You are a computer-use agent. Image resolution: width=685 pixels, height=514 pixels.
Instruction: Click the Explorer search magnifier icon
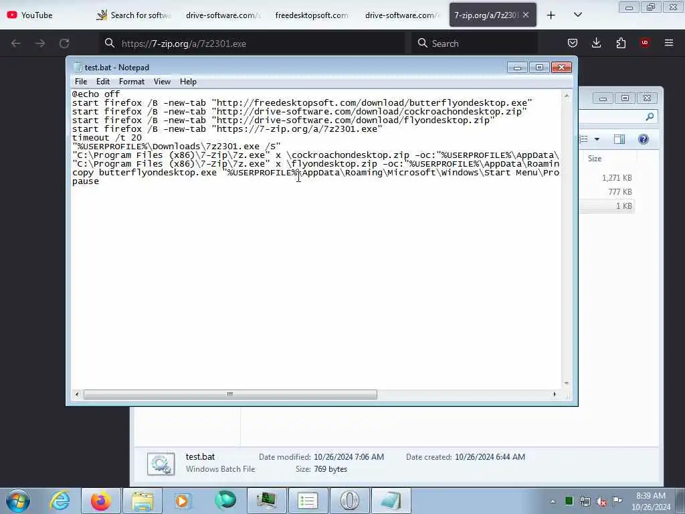(650, 116)
